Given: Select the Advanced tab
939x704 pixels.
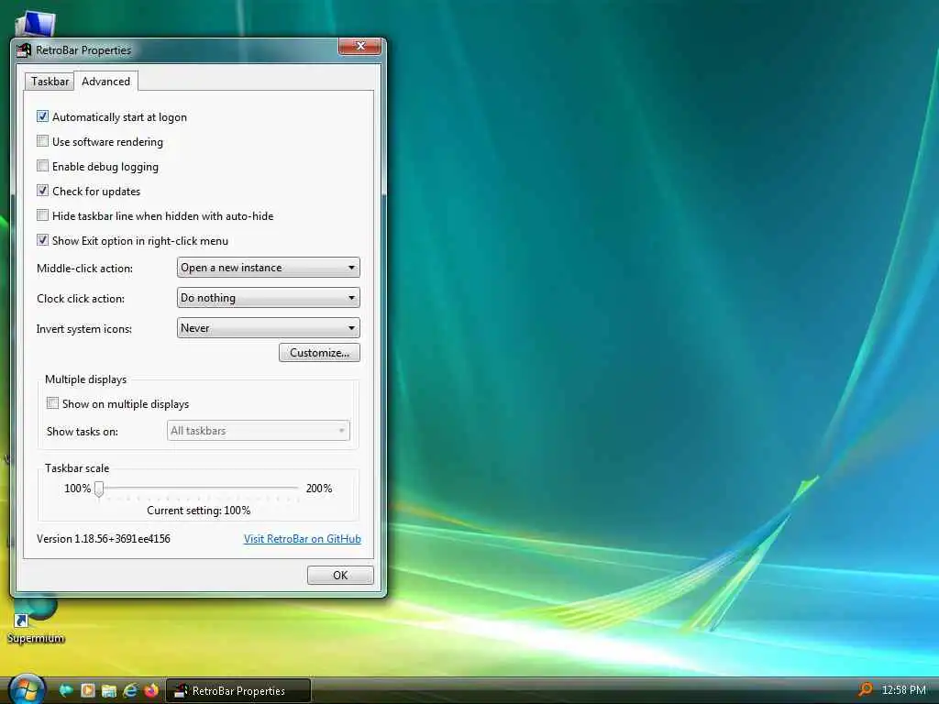Looking at the screenshot, I should [x=106, y=82].
